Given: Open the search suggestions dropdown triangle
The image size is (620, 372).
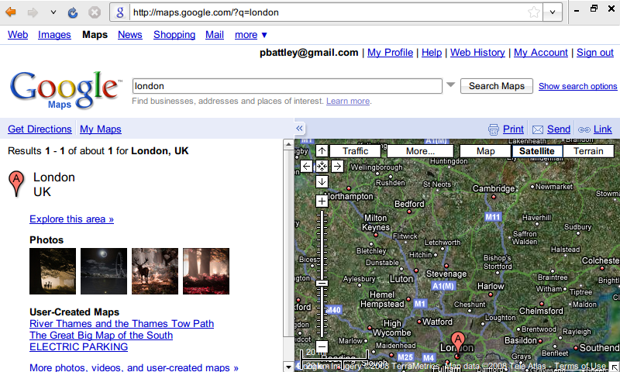Looking at the screenshot, I should [x=450, y=84].
